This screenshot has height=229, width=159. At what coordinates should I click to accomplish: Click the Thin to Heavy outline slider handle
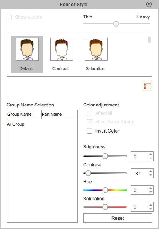(116, 23)
